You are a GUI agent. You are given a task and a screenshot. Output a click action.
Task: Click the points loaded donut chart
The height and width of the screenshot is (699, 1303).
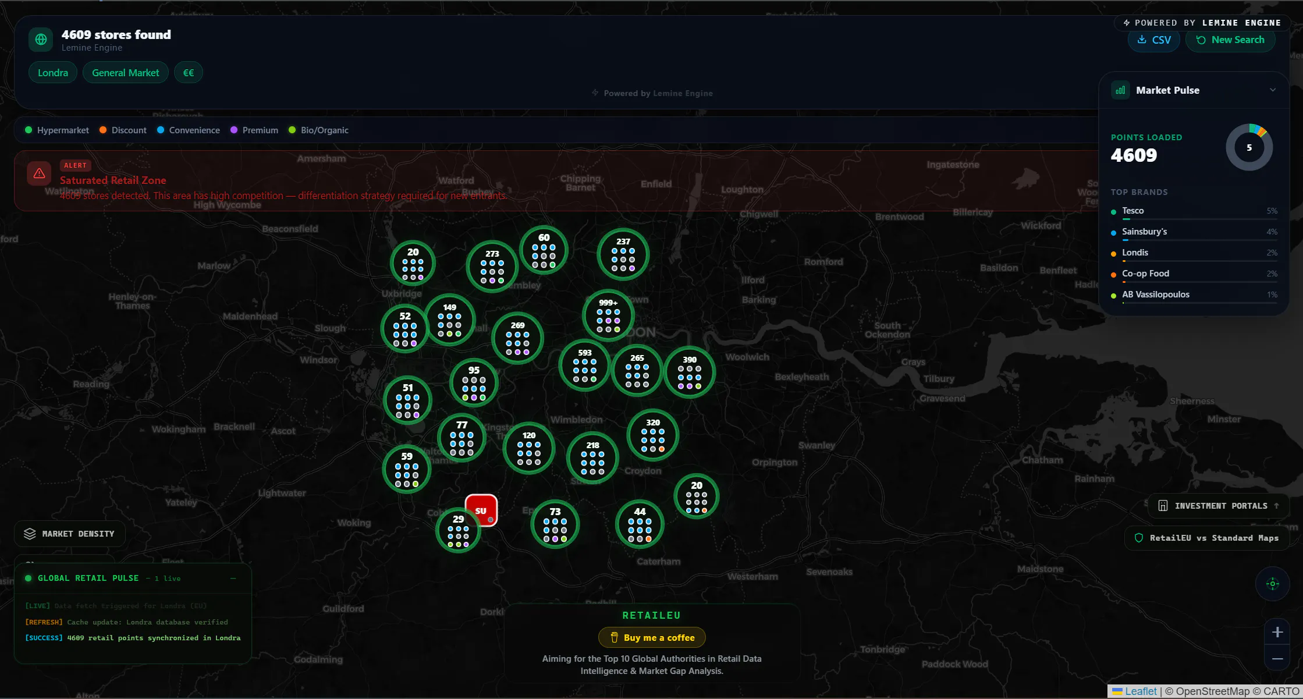pos(1249,147)
